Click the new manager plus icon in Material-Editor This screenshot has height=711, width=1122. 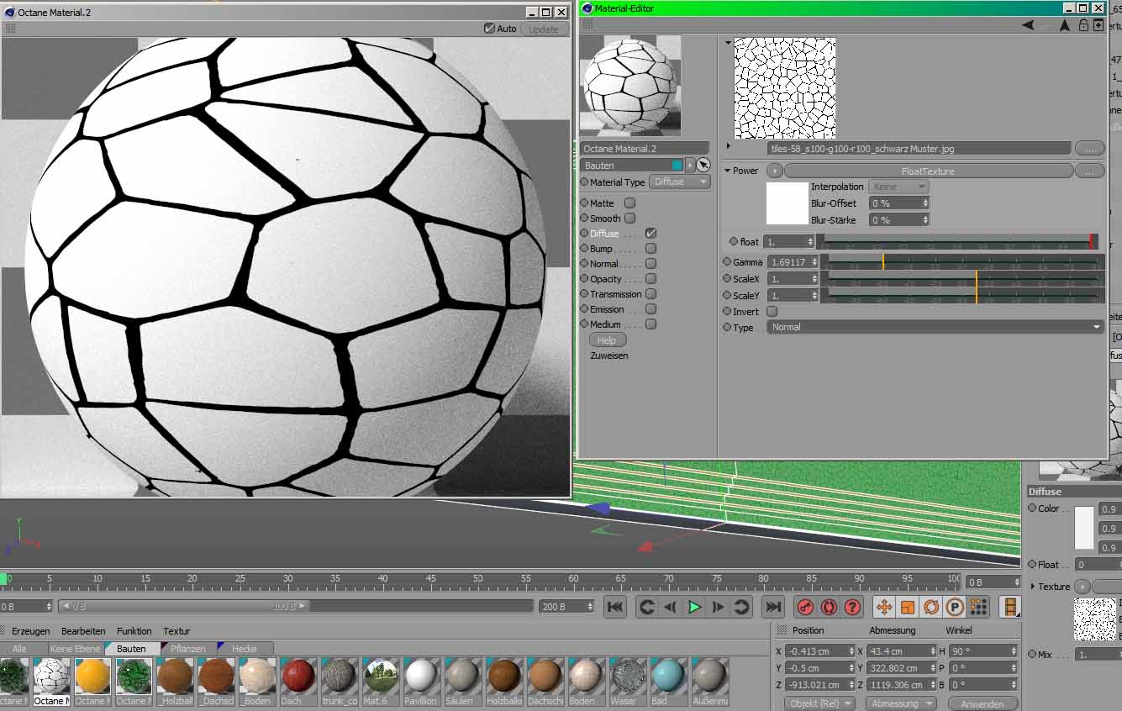tap(1098, 25)
